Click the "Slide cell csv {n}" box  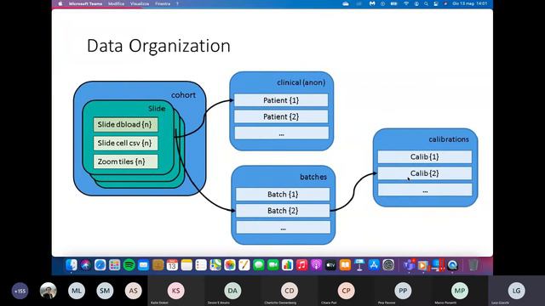pyautogui.click(x=125, y=143)
